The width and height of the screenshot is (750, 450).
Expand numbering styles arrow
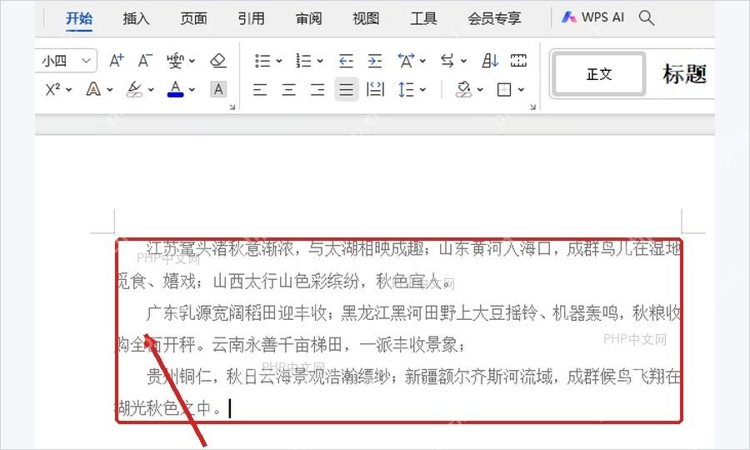[x=320, y=61]
